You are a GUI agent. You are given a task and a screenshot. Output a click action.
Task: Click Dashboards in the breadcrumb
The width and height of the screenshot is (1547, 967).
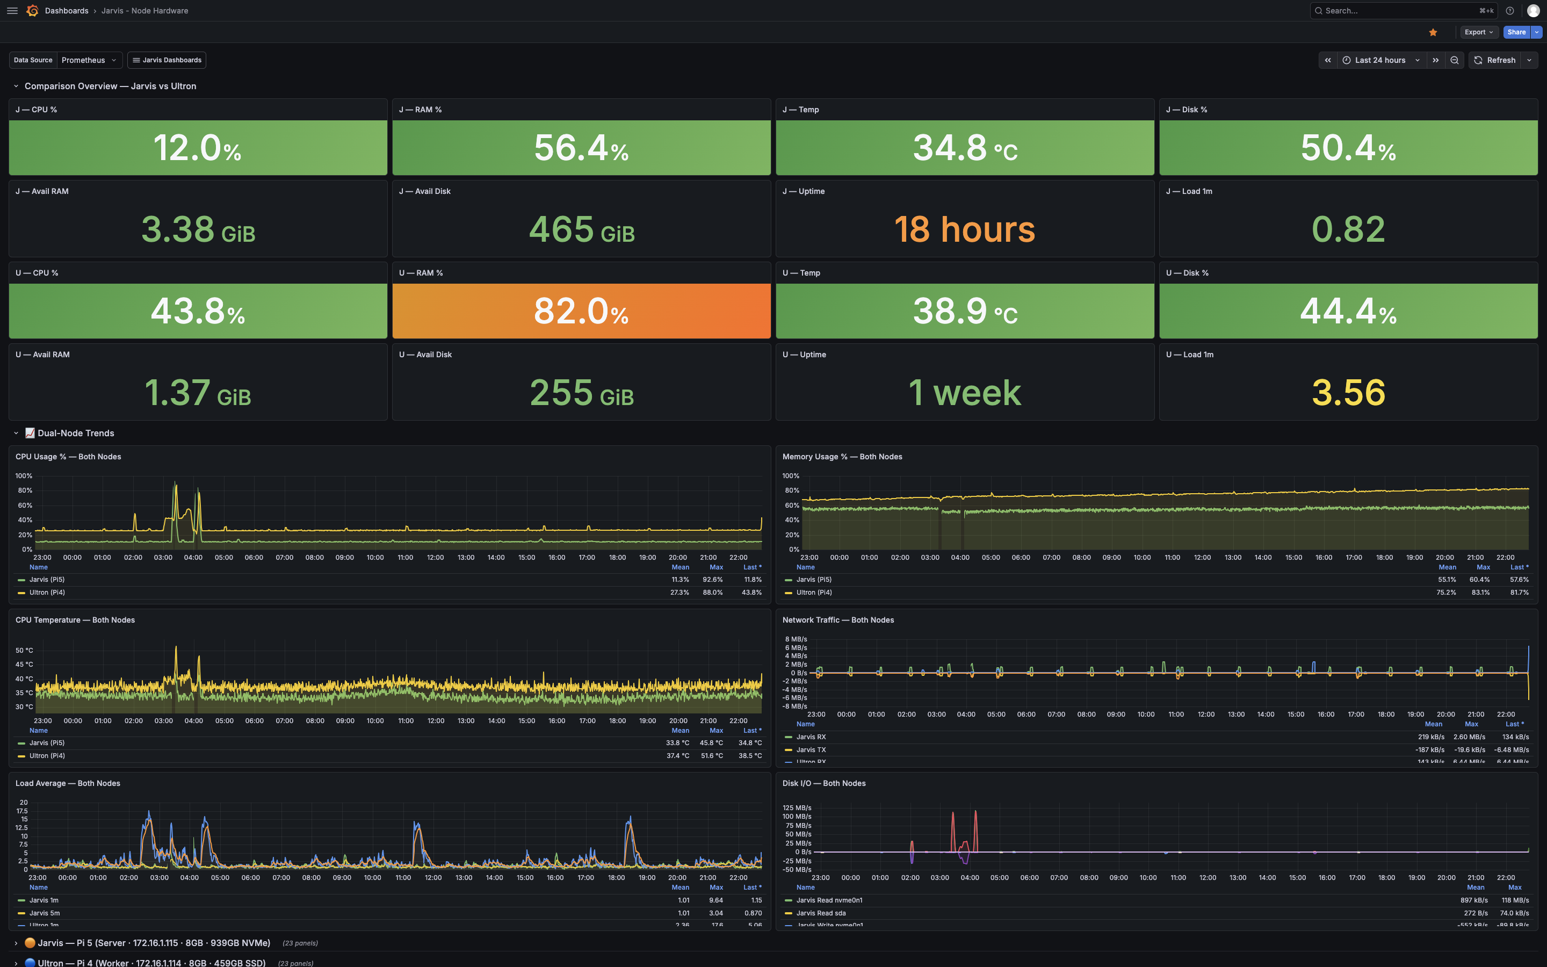(67, 11)
